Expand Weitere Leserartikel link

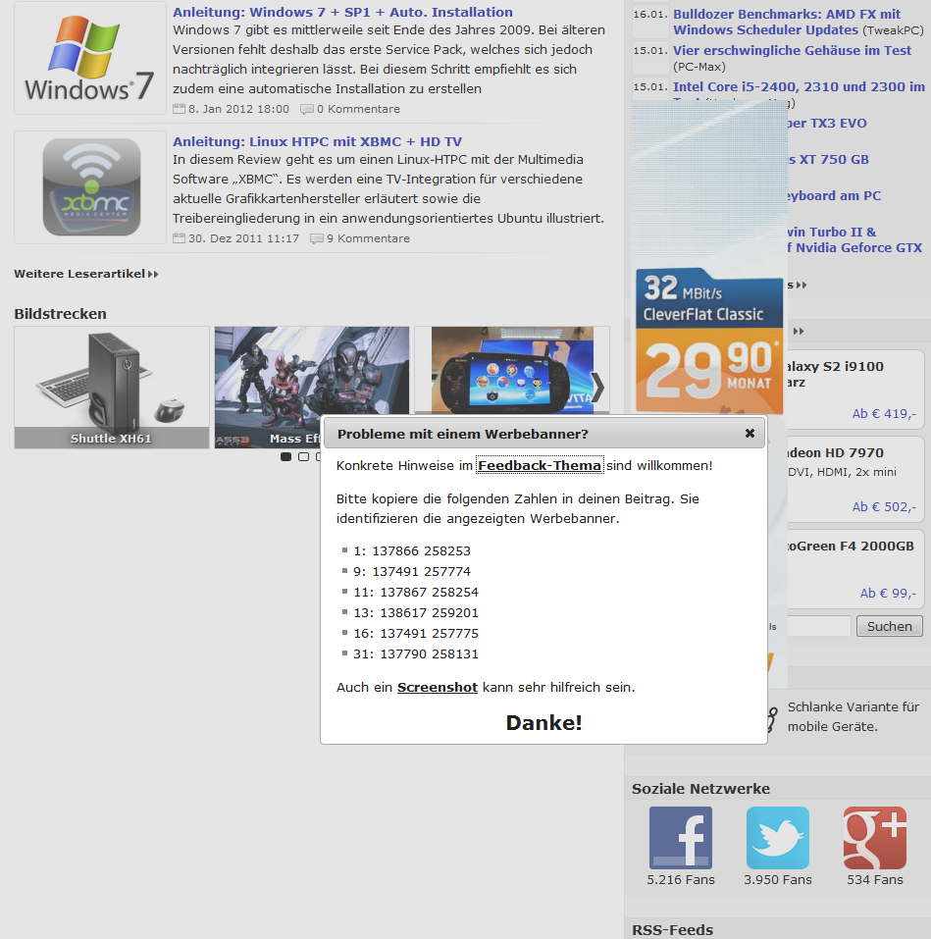85,274
